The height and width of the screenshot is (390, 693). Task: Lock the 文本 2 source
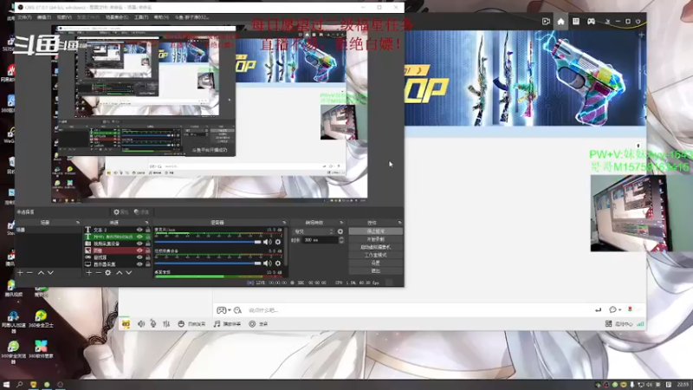147,230
